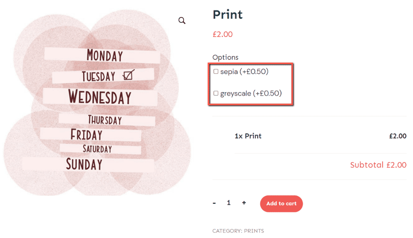The image size is (413, 238).
Task: Increase quantity with the plus button
Action: tap(244, 203)
